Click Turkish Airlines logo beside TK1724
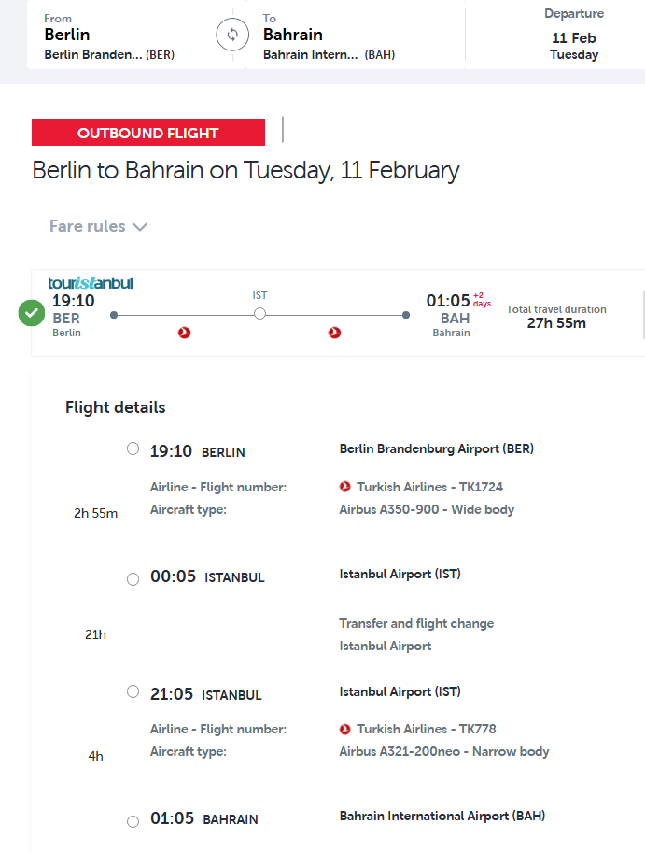 345,487
